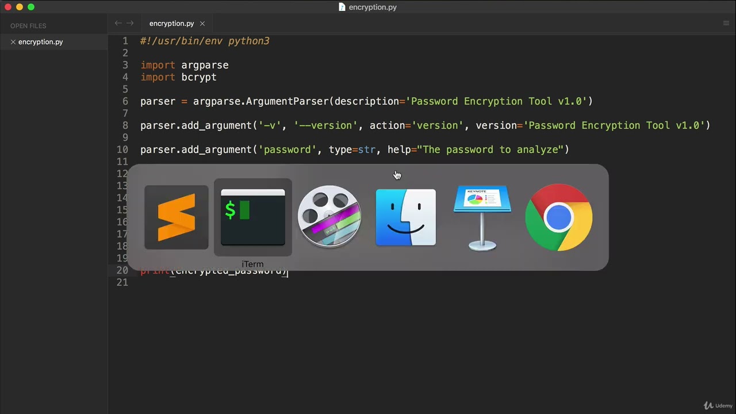Click 'import argparse' on line 3

[185, 65]
